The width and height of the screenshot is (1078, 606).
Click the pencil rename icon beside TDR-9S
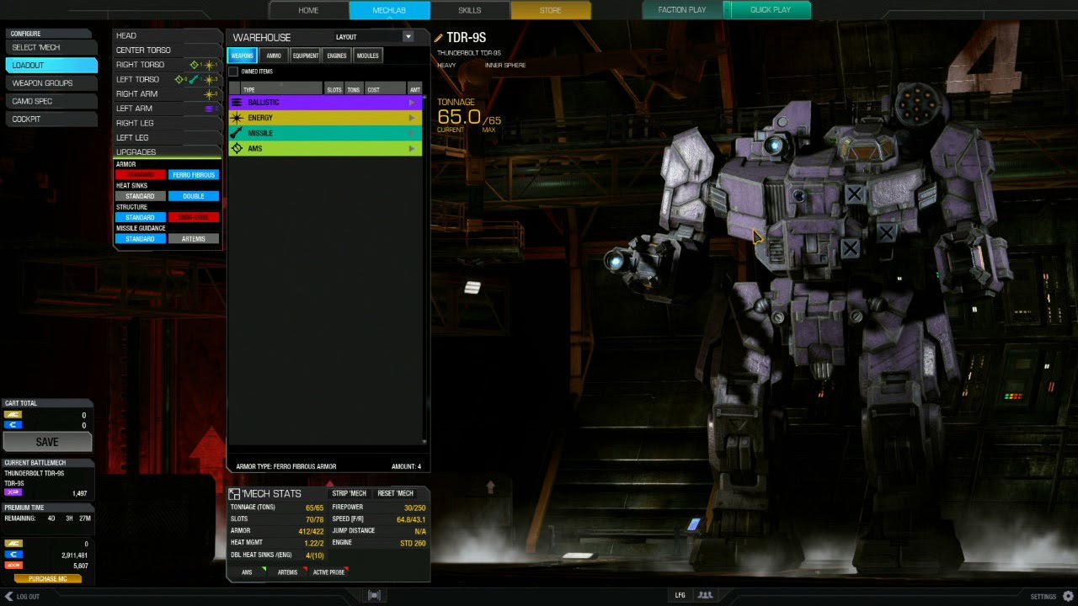pos(439,38)
